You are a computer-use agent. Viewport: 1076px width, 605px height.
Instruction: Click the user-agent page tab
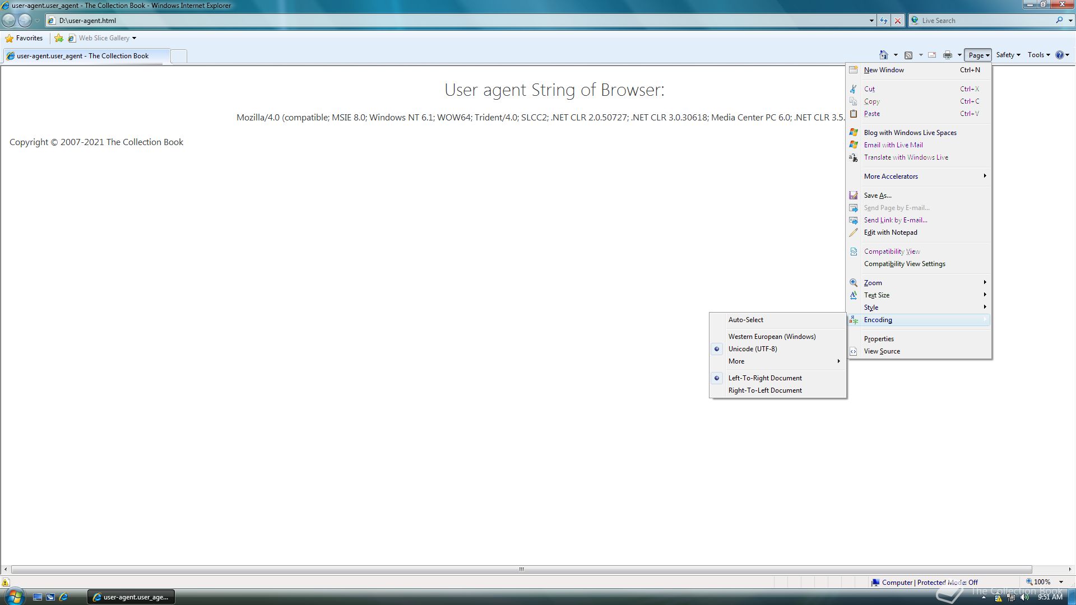point(85,56)
